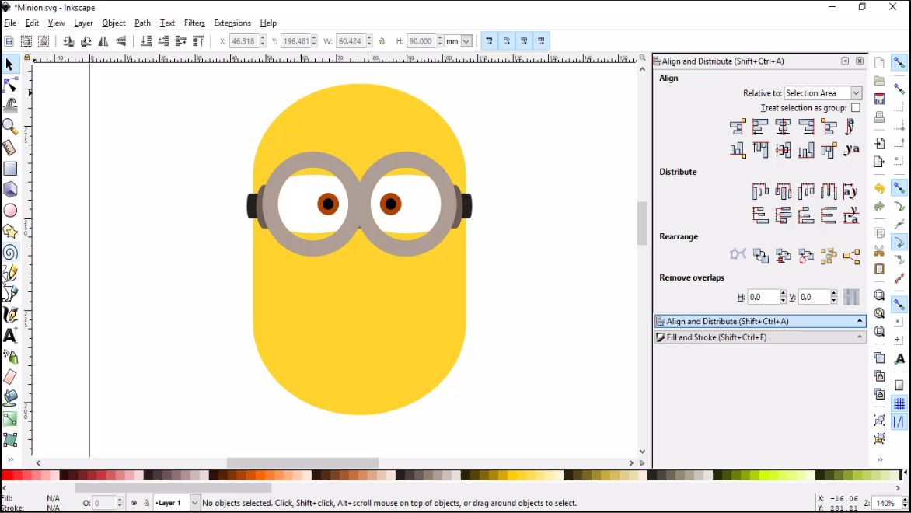The image size is (911, 513).
Task: Toggle enable snapping icon
Action: [899, 63]
